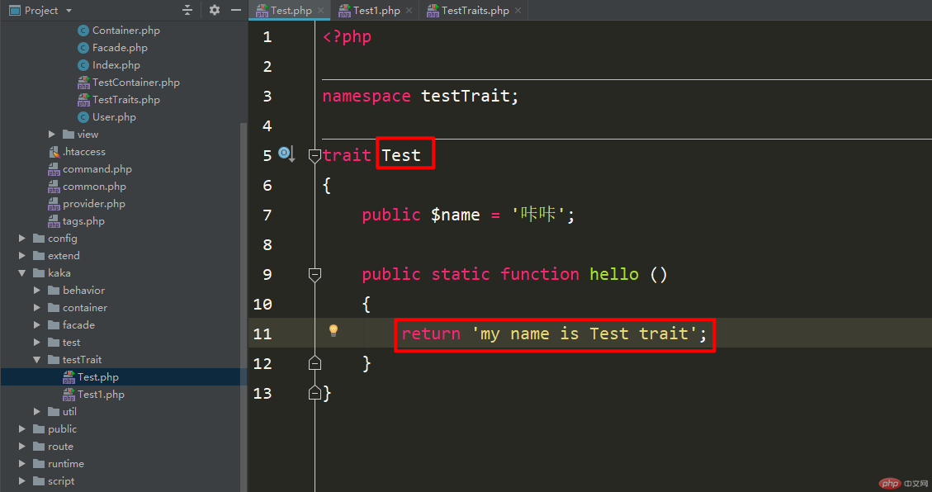The height and width of the screenshot is (492, 932).
Task: Expand the public folder
Action: point(22,429)
